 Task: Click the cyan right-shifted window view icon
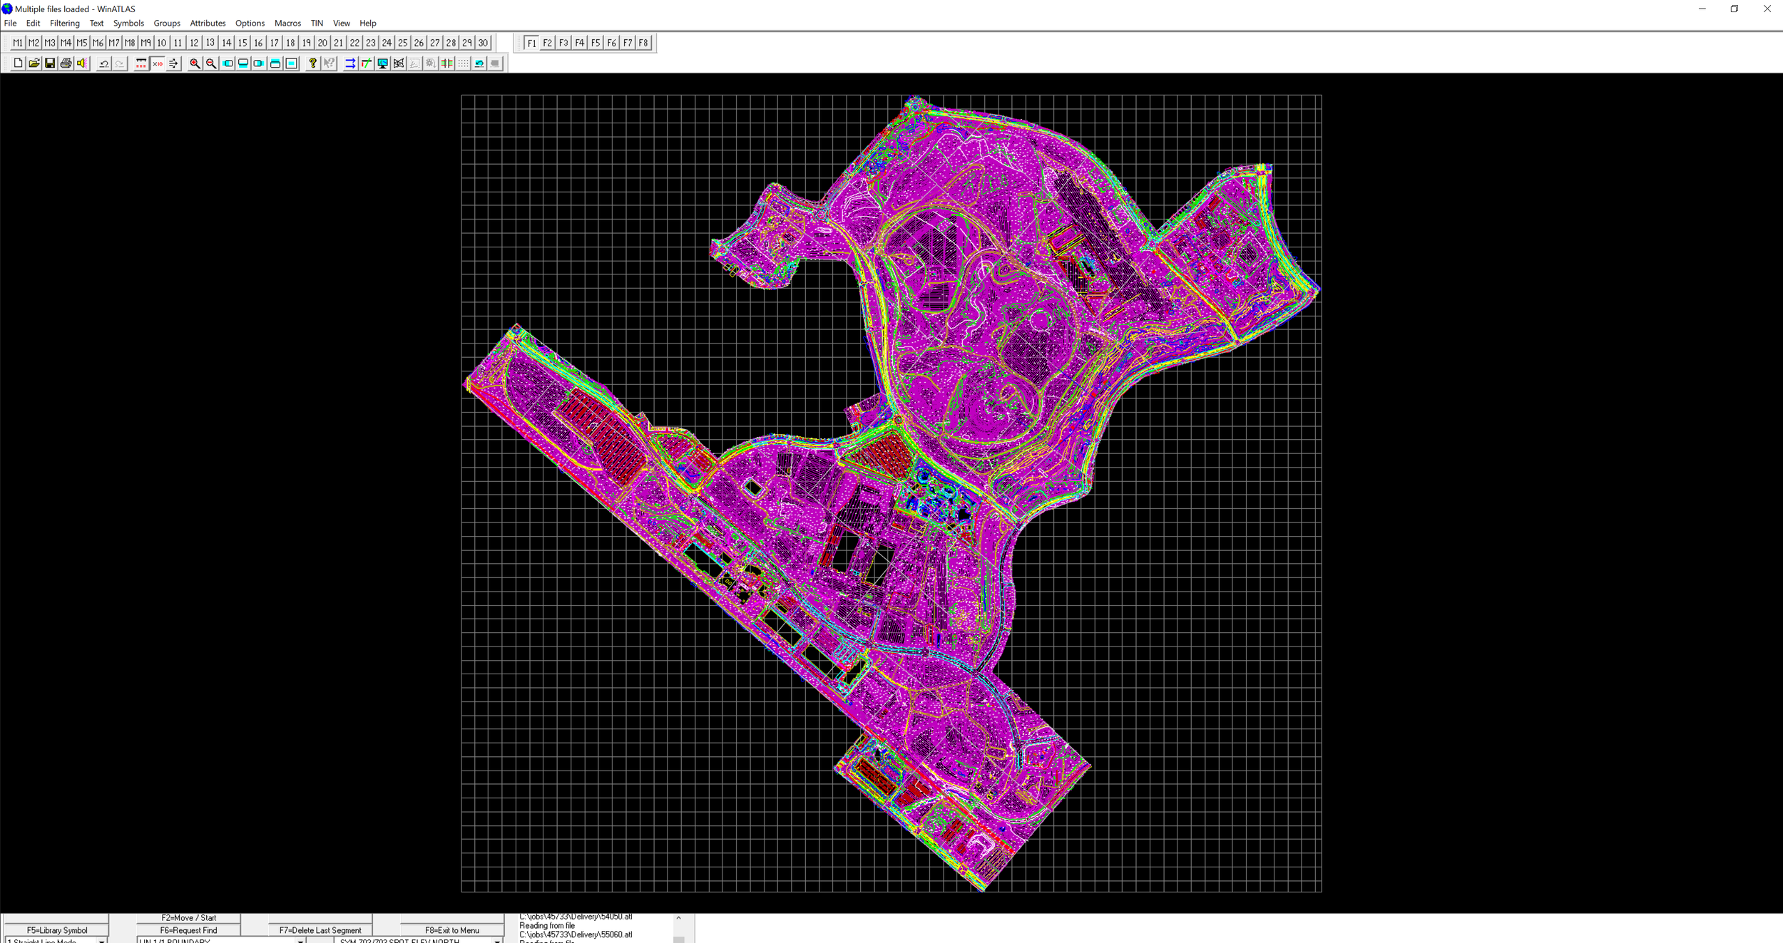click(259, 63)
